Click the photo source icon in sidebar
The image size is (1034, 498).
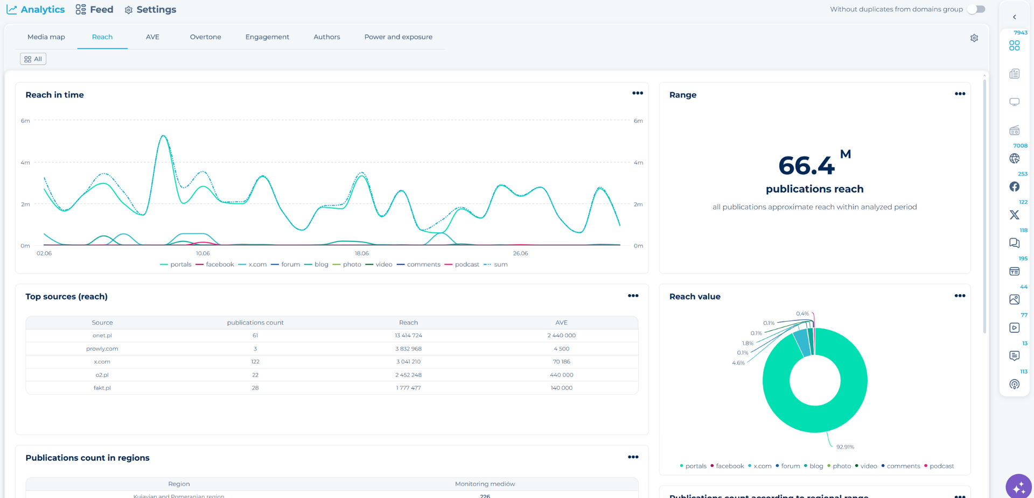[x=1014, y=300]
